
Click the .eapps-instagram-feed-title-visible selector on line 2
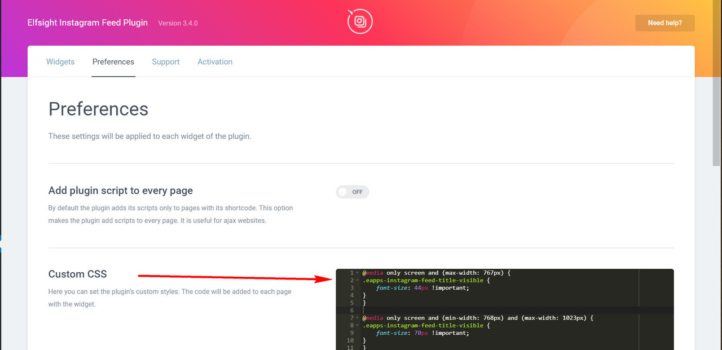coord(422,280)
